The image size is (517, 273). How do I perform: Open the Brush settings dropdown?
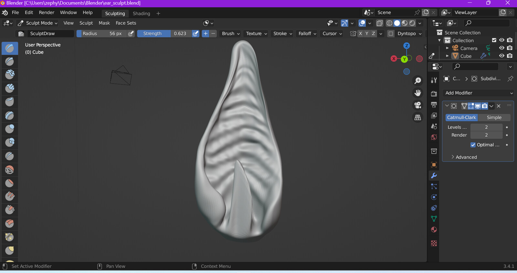coord(231,34)
